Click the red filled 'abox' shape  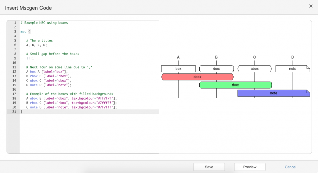[x=198, y=77]
